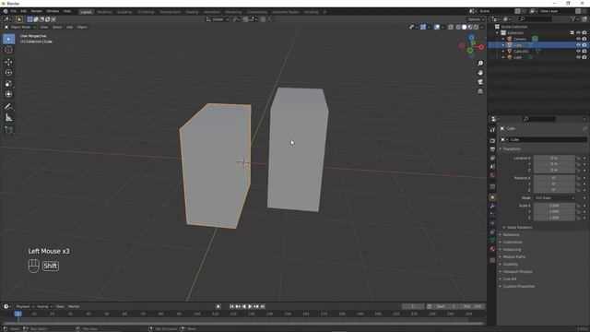Select the Move tool
The image size is (590, 332).
pyautogui.click(x=8, y=62)
